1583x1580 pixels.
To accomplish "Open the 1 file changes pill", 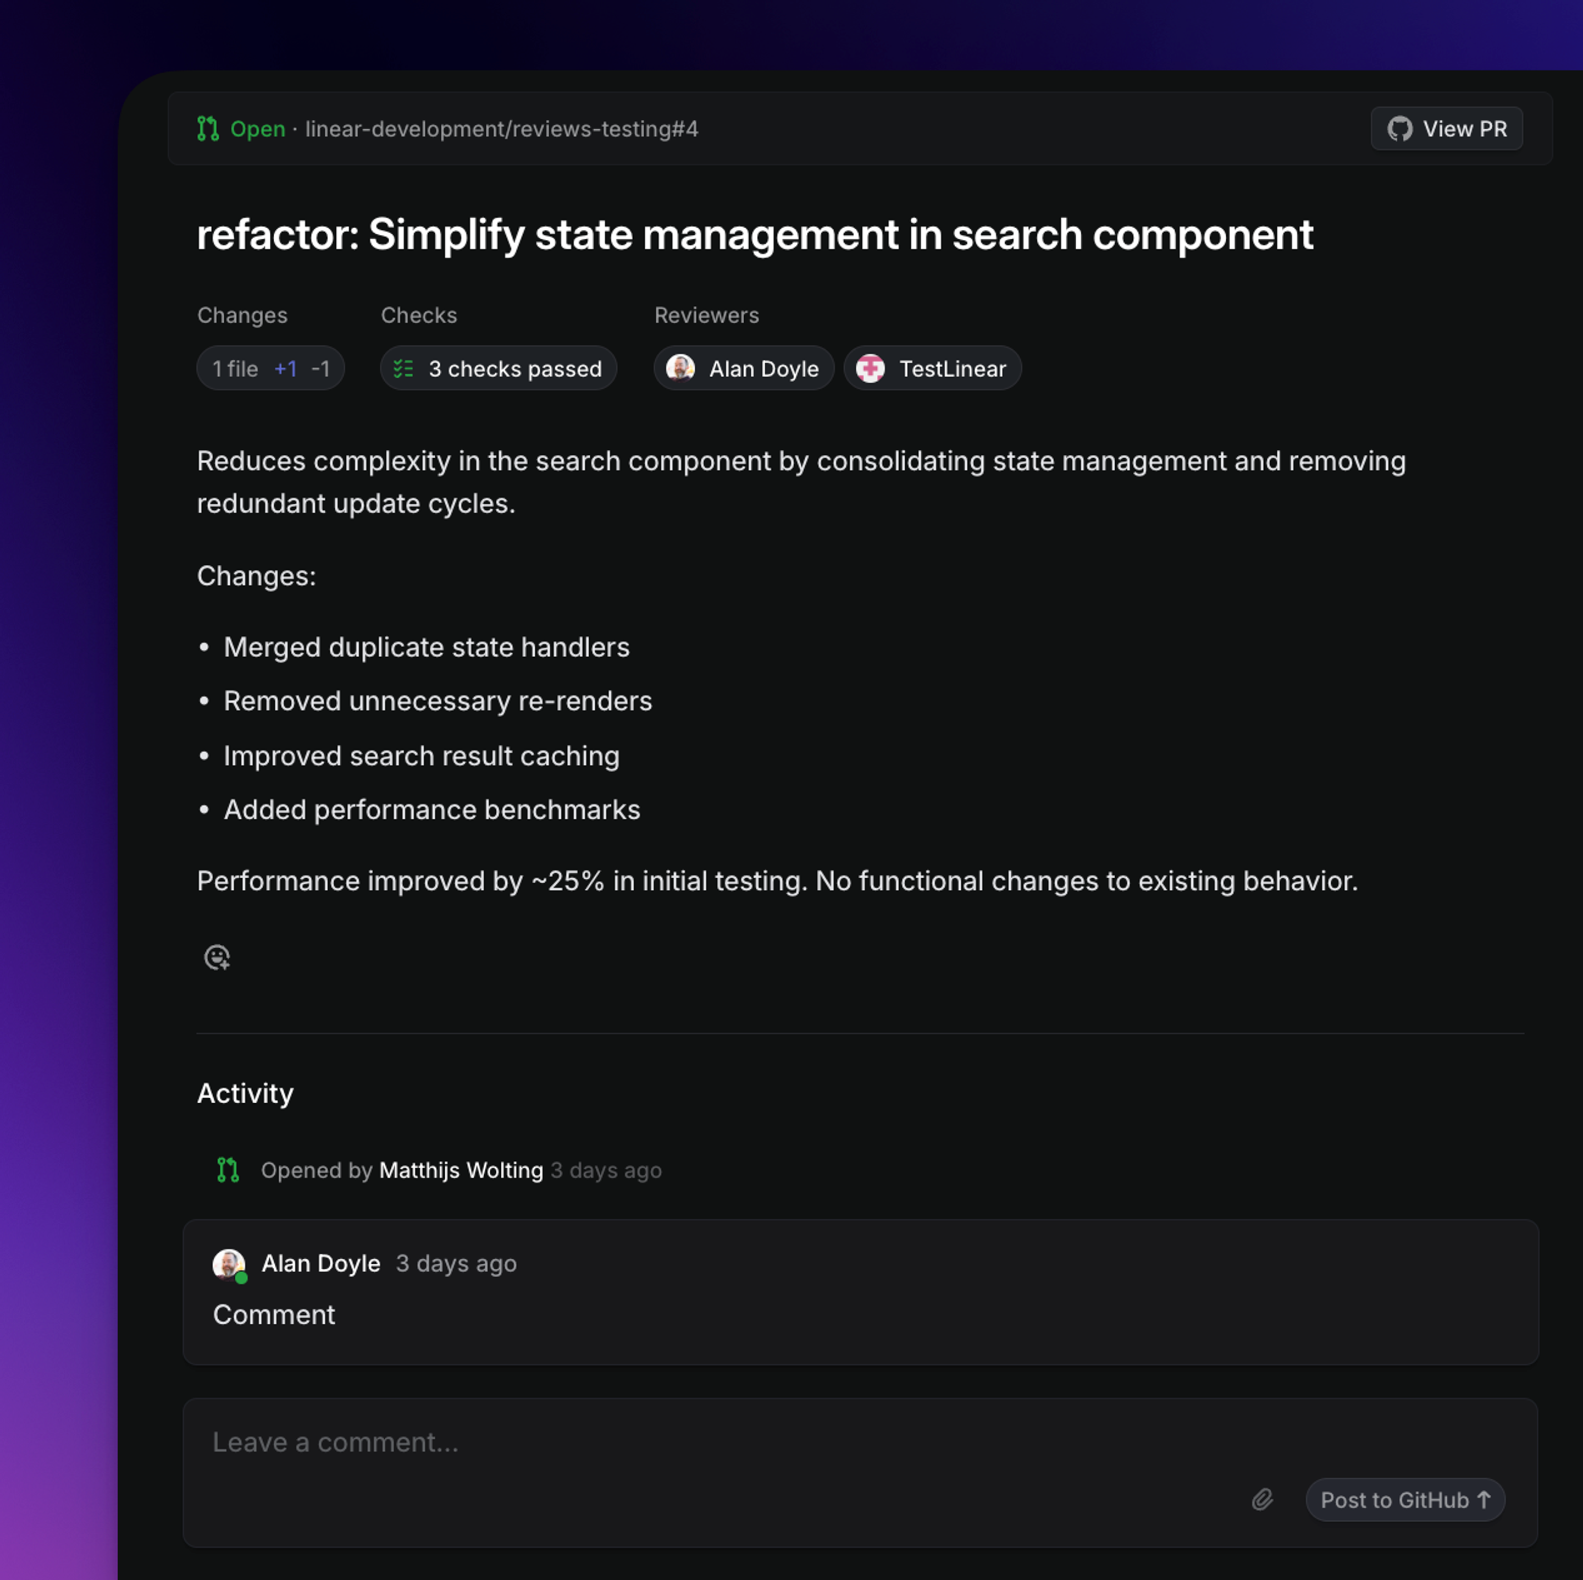I will [x=270, y=369].
